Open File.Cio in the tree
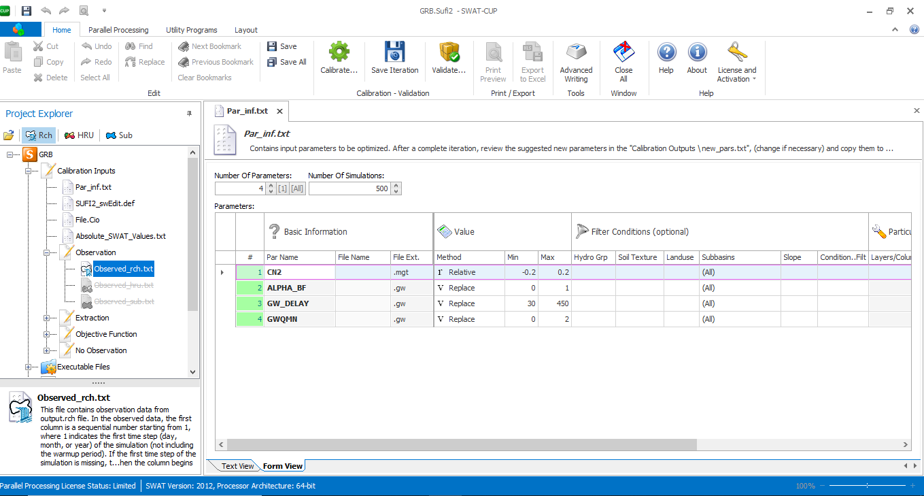The image size is (924, 496). pyautogui.click(x=88, y=220)
